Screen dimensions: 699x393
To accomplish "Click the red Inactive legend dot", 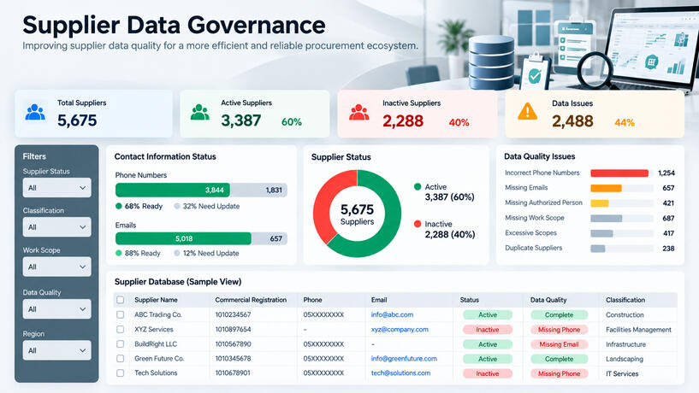I will (x=418, y=224).
